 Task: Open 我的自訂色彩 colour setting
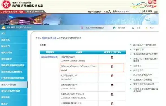click(95, 12)
